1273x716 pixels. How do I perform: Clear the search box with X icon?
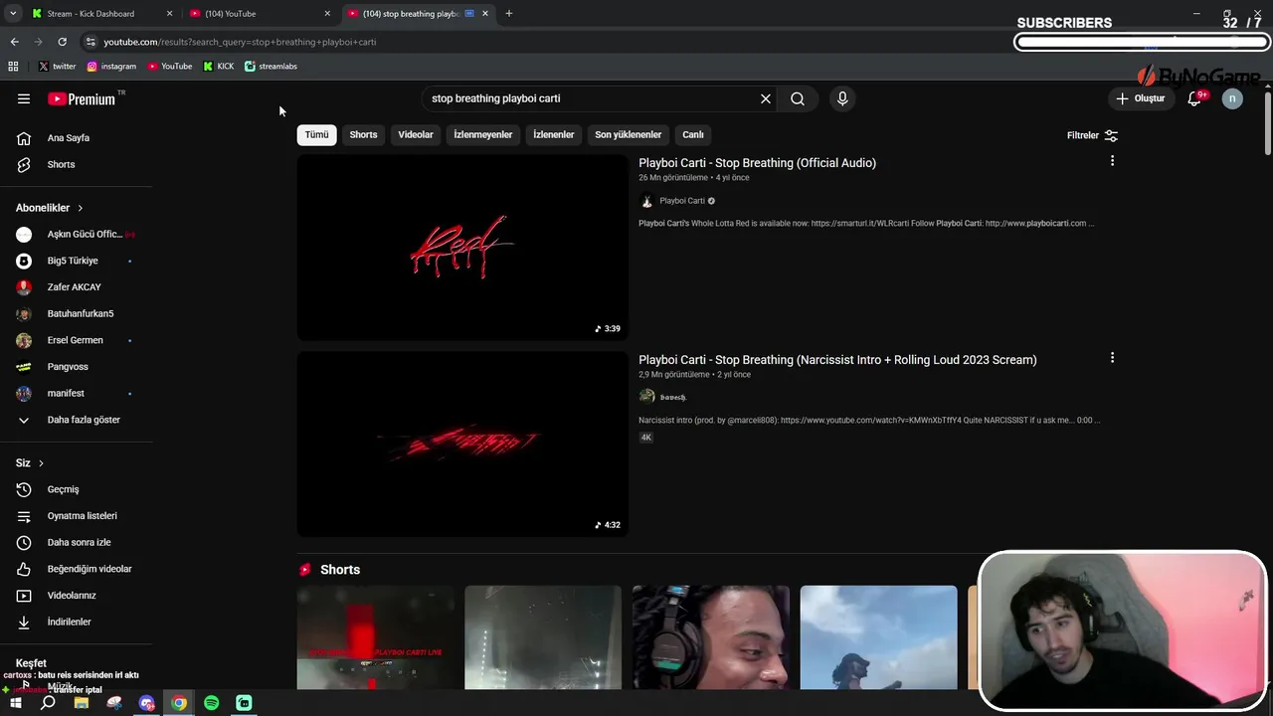click(x=766, y=98)
